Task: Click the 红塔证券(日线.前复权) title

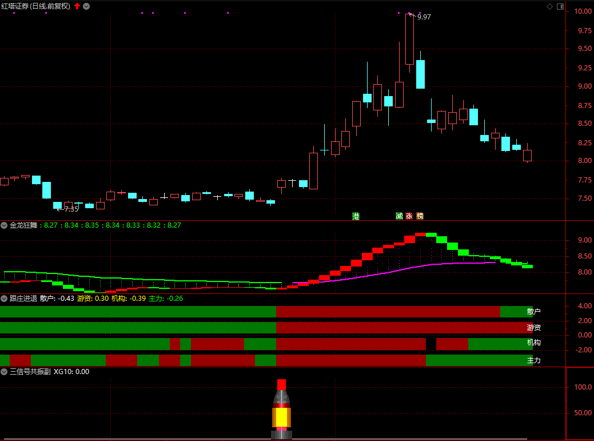Action: (35, 6)
